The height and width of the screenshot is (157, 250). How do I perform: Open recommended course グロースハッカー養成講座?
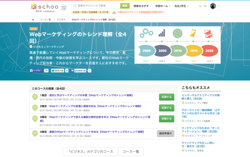pos(201,113)
